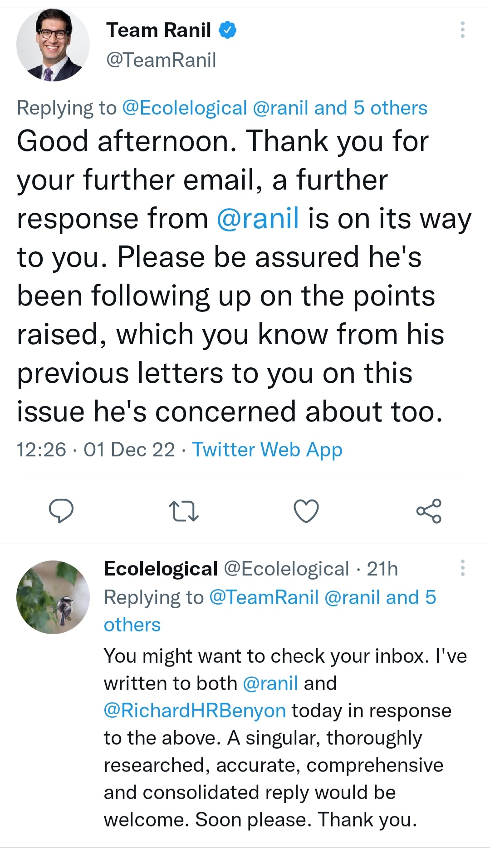The height and width of the screenshot is (851, 490).
Task: Click the 'and 5 others' link in main tweet
Action: tap(371, 108)
